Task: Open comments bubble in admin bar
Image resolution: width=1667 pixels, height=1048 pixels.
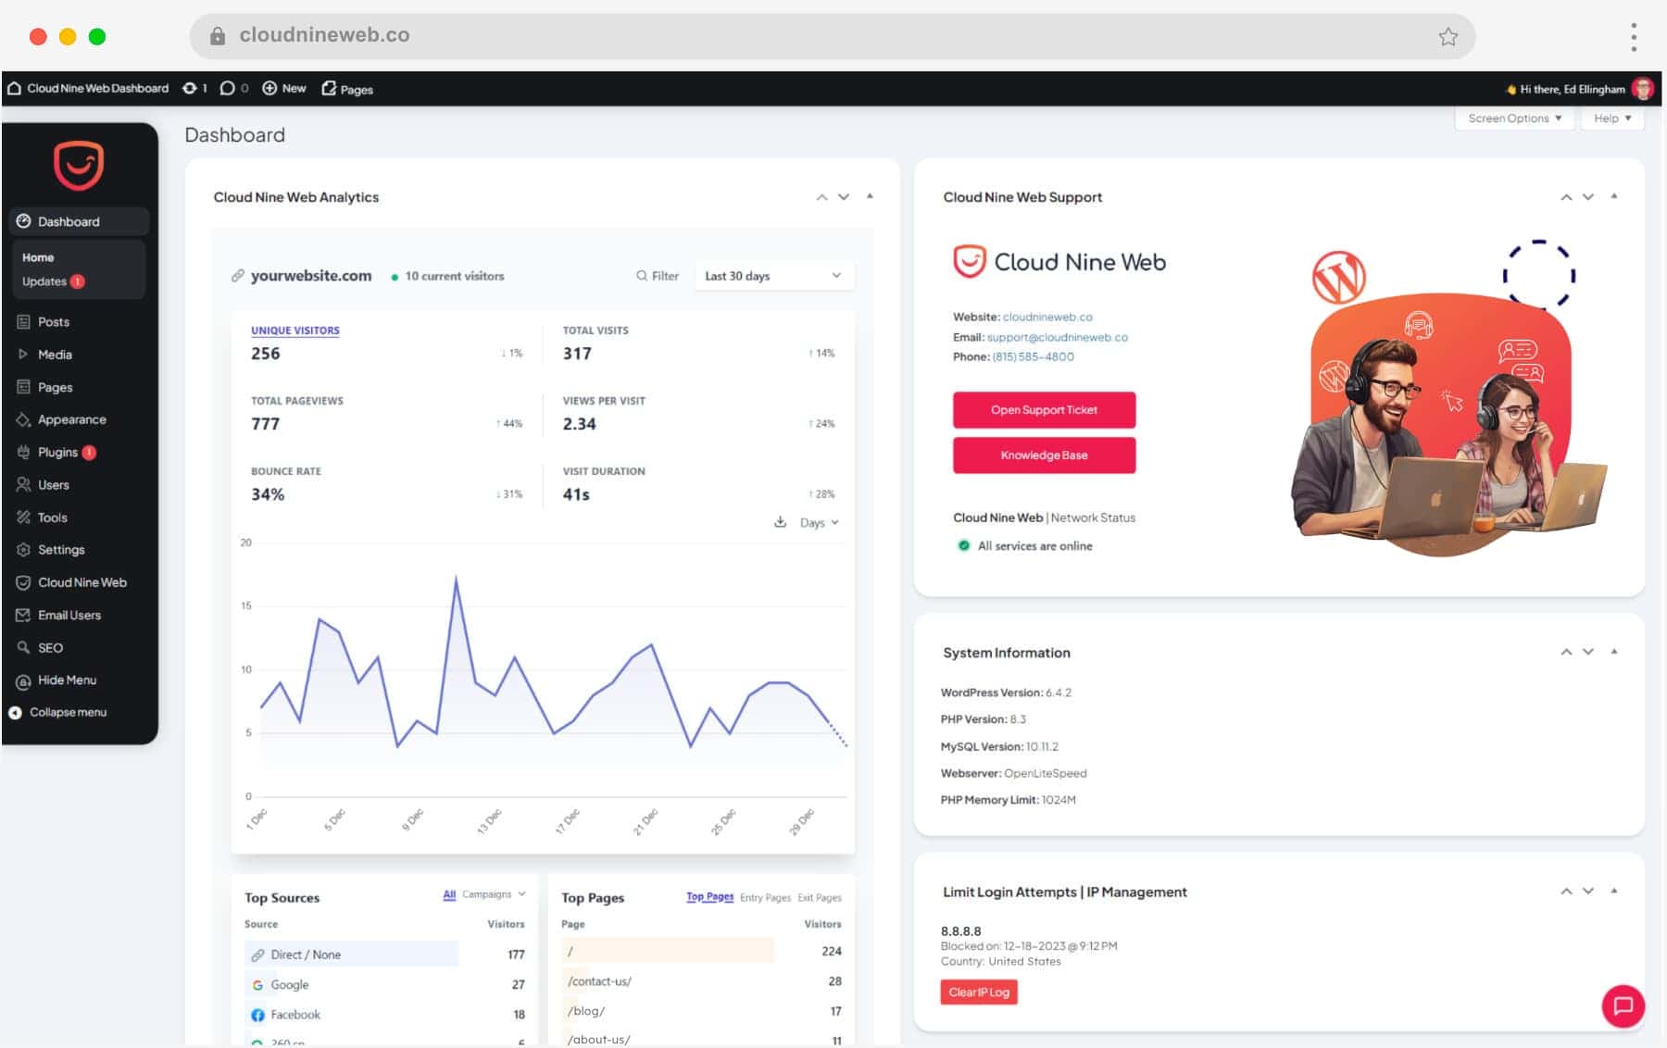Action: click(x=227, y=88)
